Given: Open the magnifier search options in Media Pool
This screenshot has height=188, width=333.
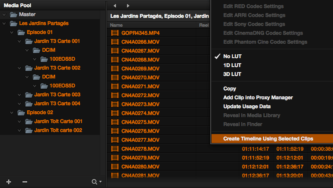Looking at the screenshot, I should coord(96,182).
